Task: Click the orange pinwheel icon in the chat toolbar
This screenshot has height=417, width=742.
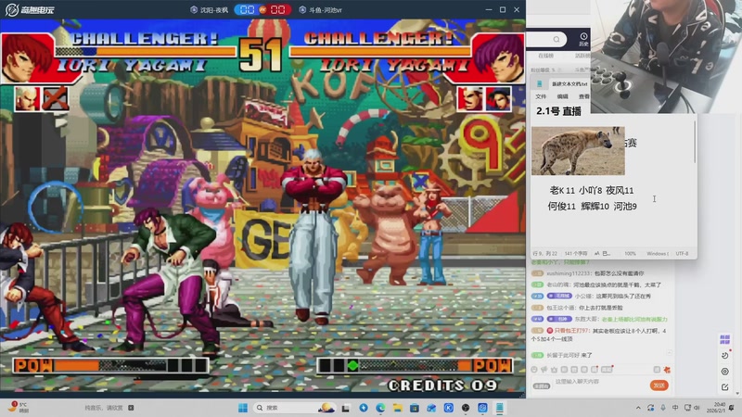Action: pyautogui.click(x=667, y=369)
